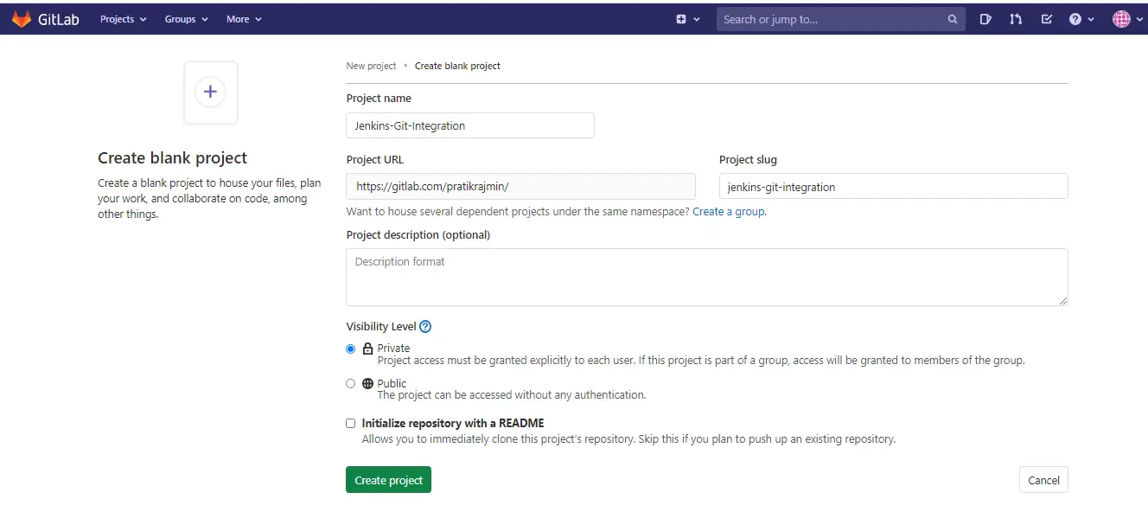Viewport: 1148px width, 531px height.
Task: Open the issues icon in navbar
Action: click(x=985, y=19)
